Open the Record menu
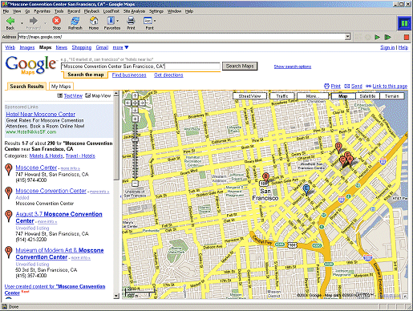413x311 pixels. [74, 11]
